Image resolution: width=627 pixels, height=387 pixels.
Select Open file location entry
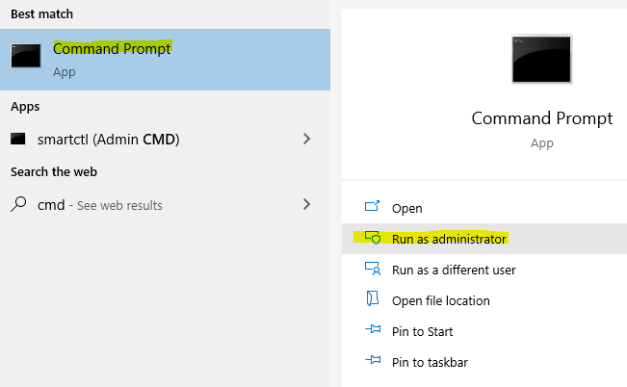point(440,300)
